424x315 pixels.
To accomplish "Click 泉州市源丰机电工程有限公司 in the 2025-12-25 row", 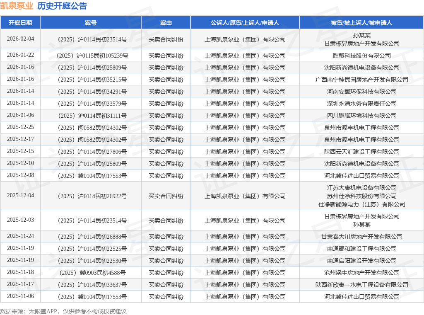I will tap(362, 128).
